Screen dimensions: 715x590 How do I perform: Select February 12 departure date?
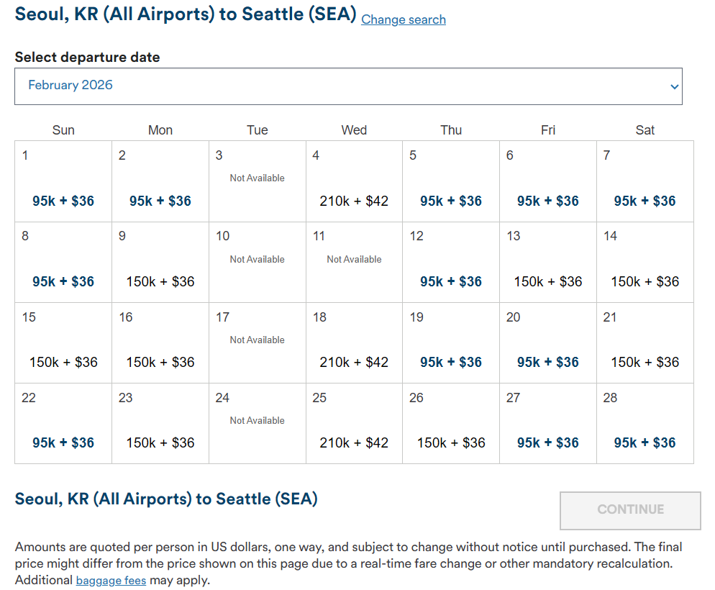pos(451,281)
